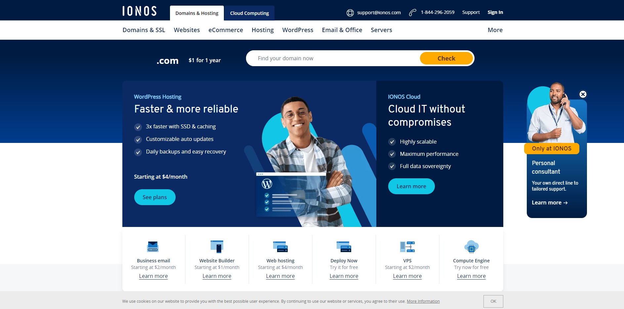Expand the More menu

click(x=495, y=30)
